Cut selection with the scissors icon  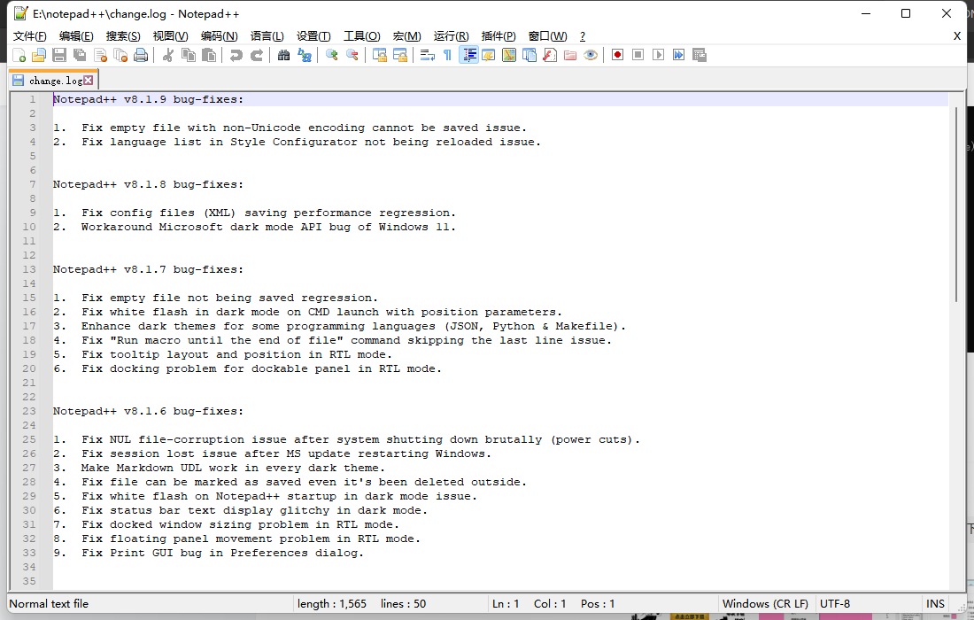(167, 55)
